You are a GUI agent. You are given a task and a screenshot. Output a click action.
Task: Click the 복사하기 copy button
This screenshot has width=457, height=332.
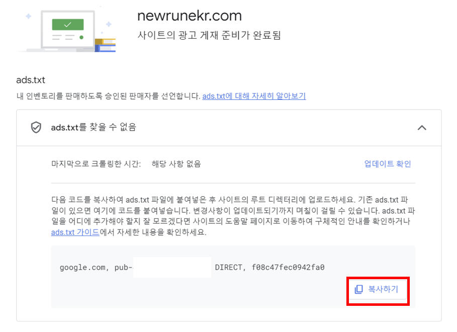click(x=378, y=289)
